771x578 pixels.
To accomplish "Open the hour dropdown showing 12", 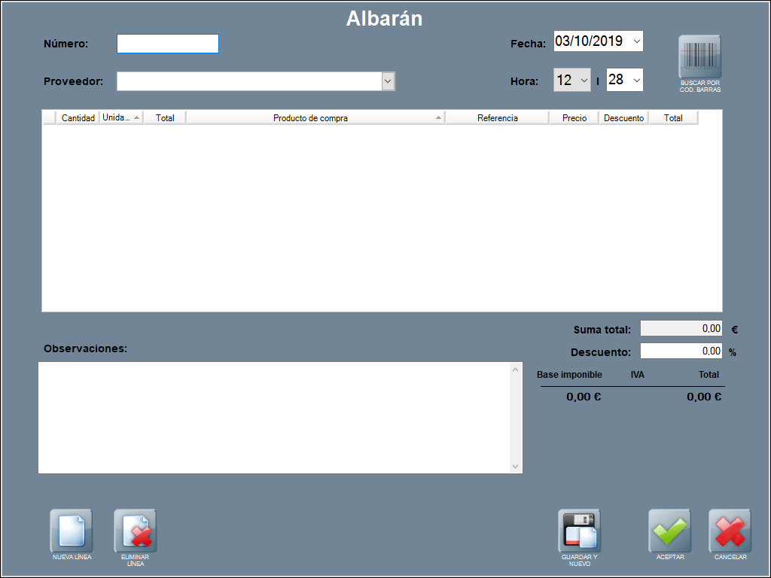I will (x=584, y=80).
